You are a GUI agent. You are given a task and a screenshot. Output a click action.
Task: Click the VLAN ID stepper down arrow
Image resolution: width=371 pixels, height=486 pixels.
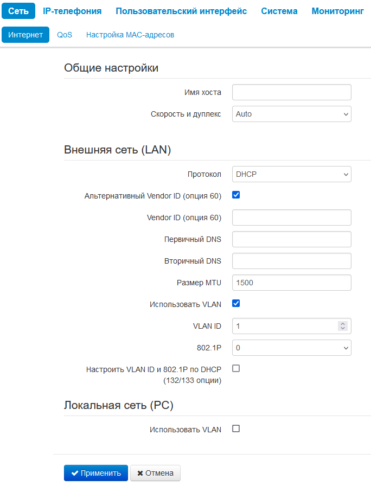pyautogui.click(x=342, y=328)
